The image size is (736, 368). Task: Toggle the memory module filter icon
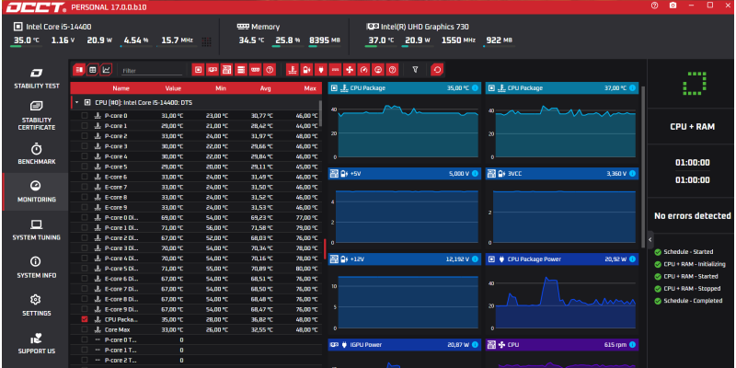(255, 70)
